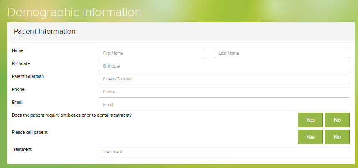Click the Email input field

point(224,105)
